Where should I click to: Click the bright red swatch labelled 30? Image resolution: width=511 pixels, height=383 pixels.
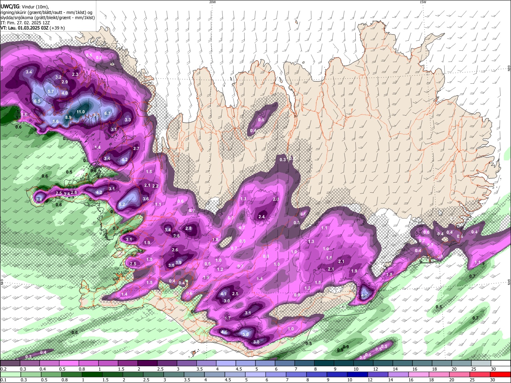pos(501,375)
